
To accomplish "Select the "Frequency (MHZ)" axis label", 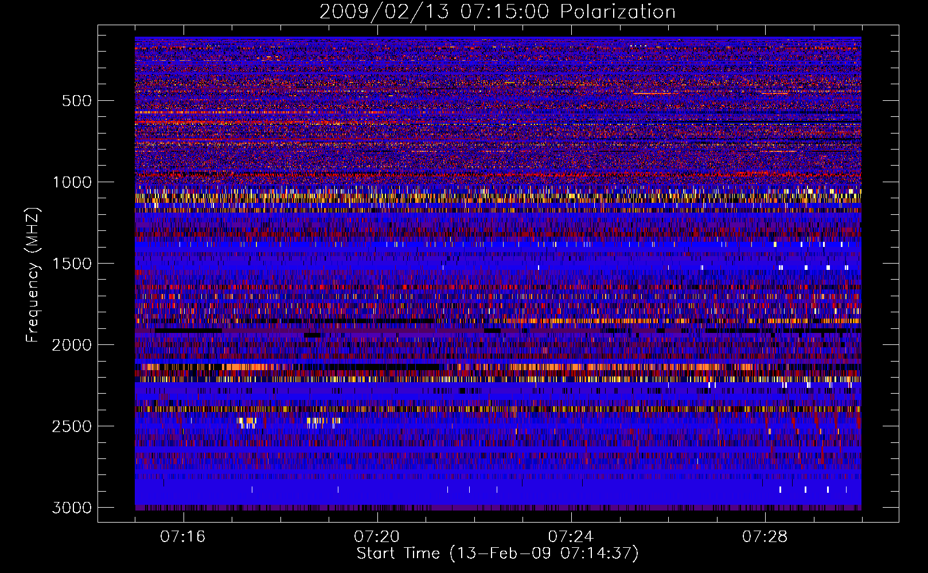I will point(33,275).
